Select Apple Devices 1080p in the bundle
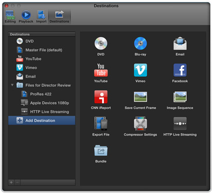 click(42, 103)
